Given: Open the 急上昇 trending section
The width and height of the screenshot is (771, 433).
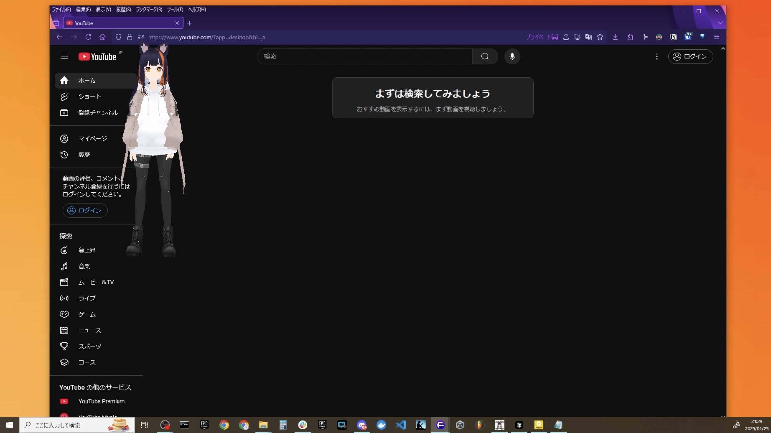Looking at the screenshot, I should coord(86,250).
